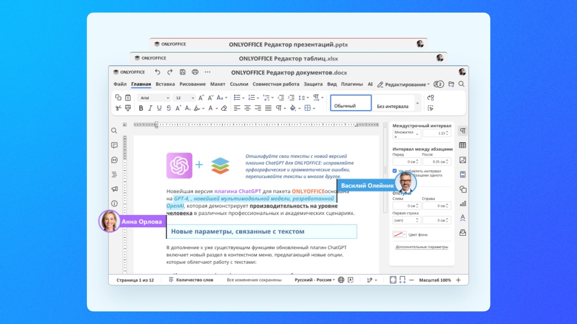Click the Fit to width icon in status bar
Screen dimensions: 577x324
(402, 280)
